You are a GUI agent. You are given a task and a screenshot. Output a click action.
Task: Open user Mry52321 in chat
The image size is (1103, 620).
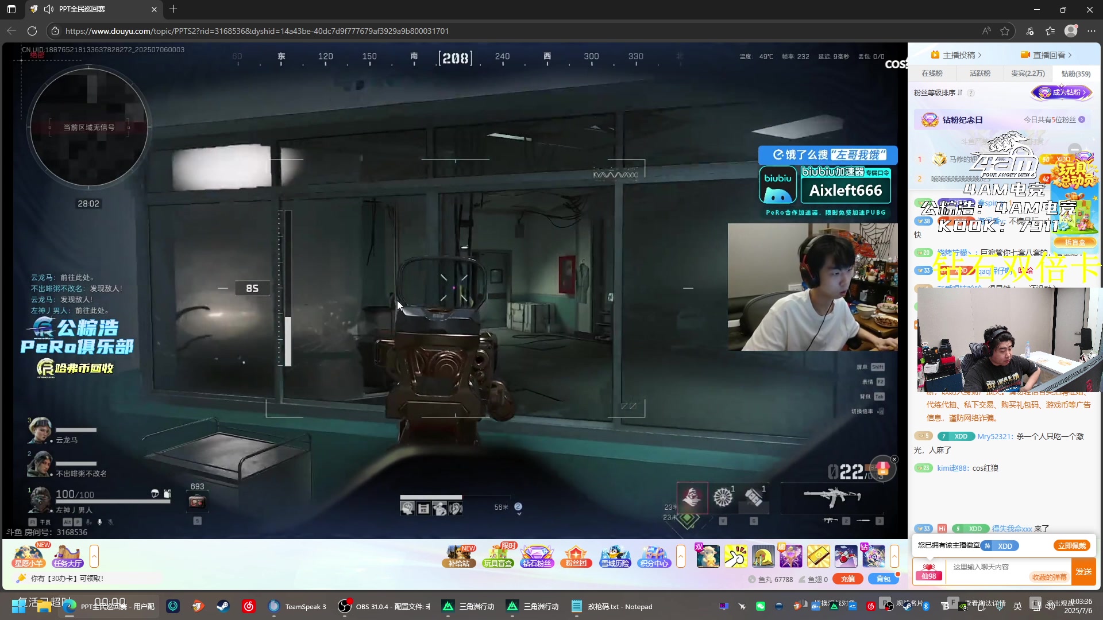click(994, 436)
